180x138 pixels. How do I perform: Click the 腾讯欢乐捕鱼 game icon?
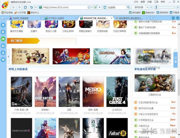(x=17, y=24)
